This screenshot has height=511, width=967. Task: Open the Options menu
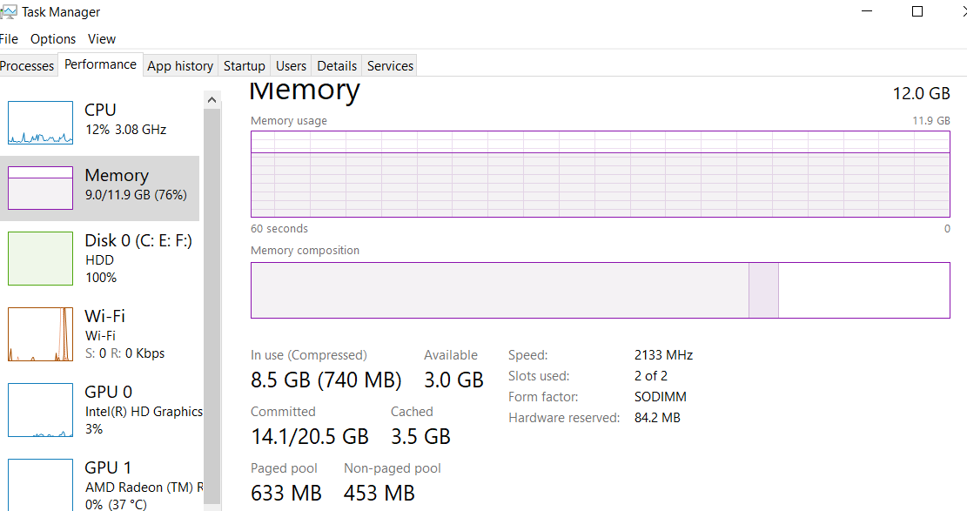click(x=53, y=39)
